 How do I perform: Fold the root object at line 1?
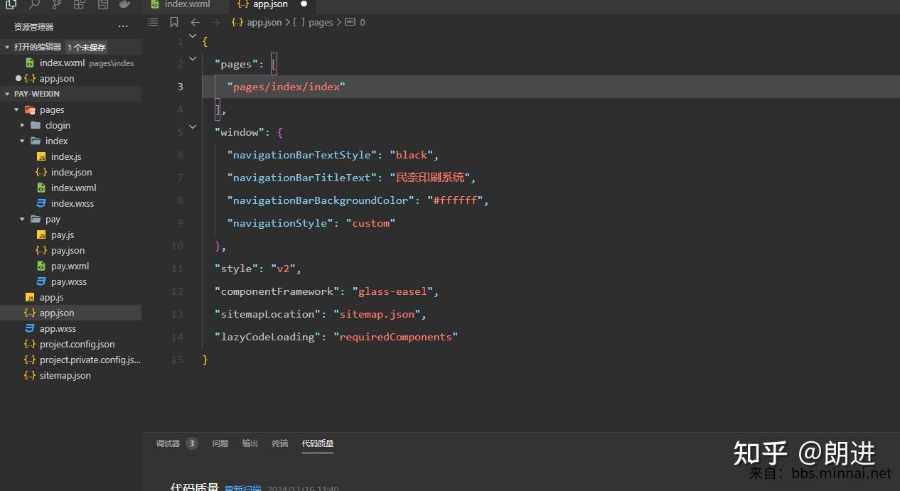pos(193,36)
